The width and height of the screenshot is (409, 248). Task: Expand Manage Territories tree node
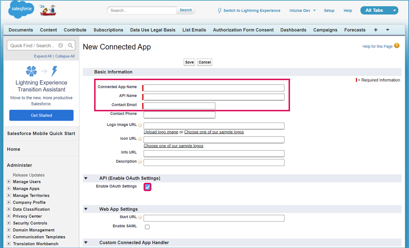click(9, 195)
